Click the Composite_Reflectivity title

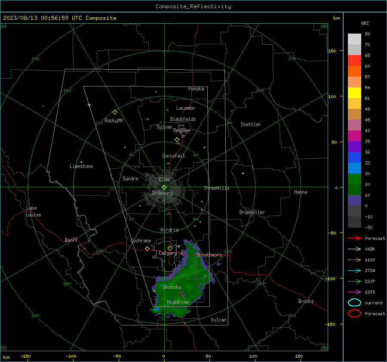coord(193,6)
